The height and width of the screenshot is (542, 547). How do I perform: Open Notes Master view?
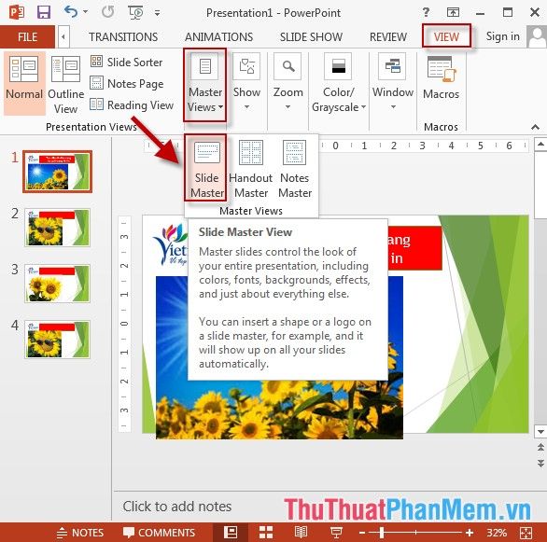point(295,169)
